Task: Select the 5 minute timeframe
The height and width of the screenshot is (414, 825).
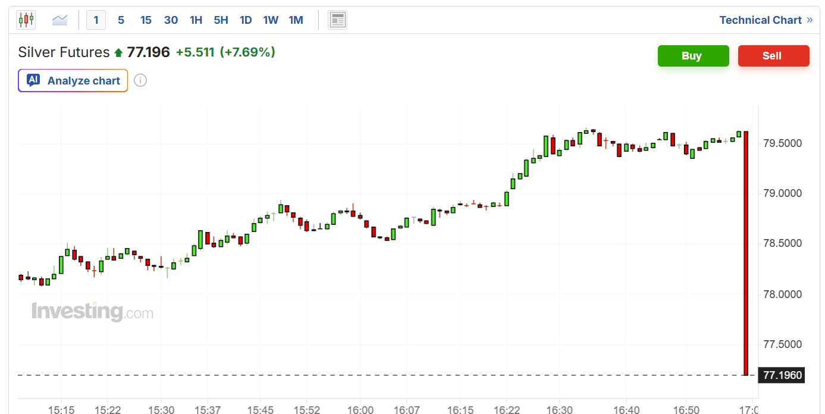Action: point(121,20)
